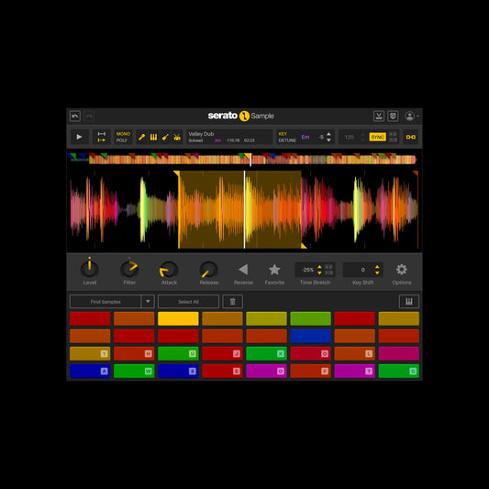Screen dimensions: 489x489
Task: Trigger the green pad labeled K
Action: [x=266, y=353]
